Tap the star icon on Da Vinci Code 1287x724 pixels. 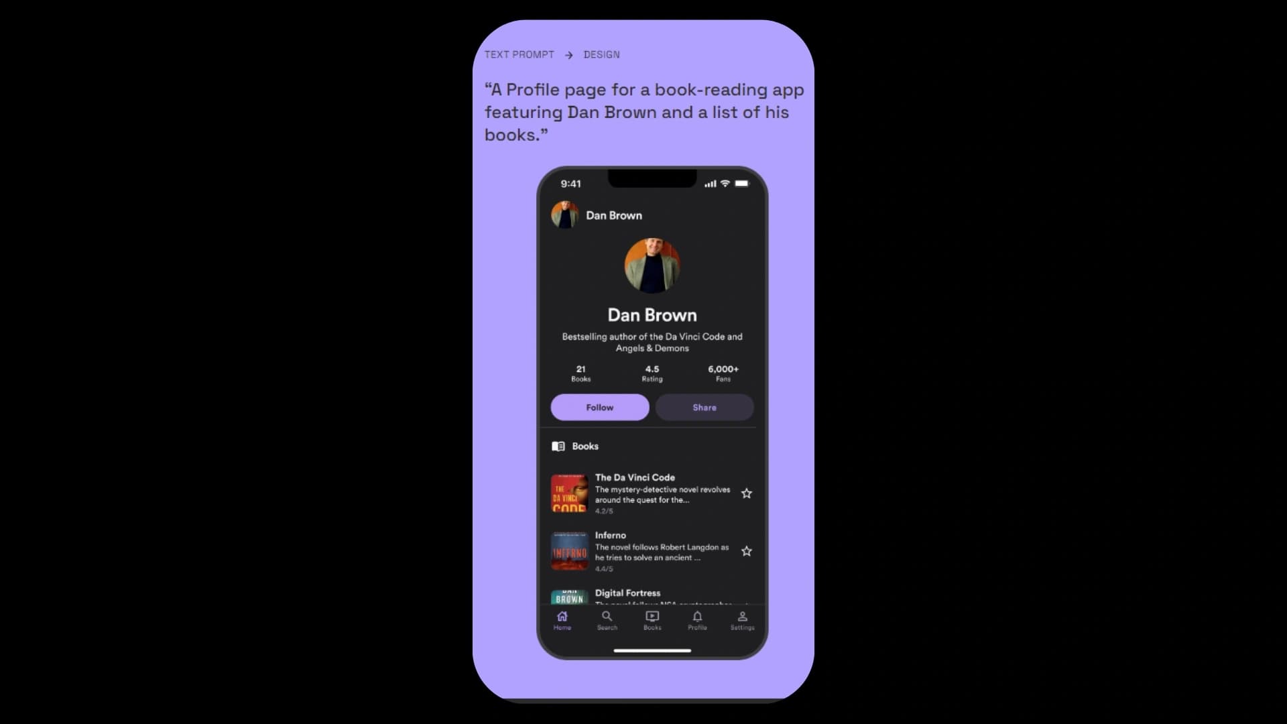[x=746, y=493]
